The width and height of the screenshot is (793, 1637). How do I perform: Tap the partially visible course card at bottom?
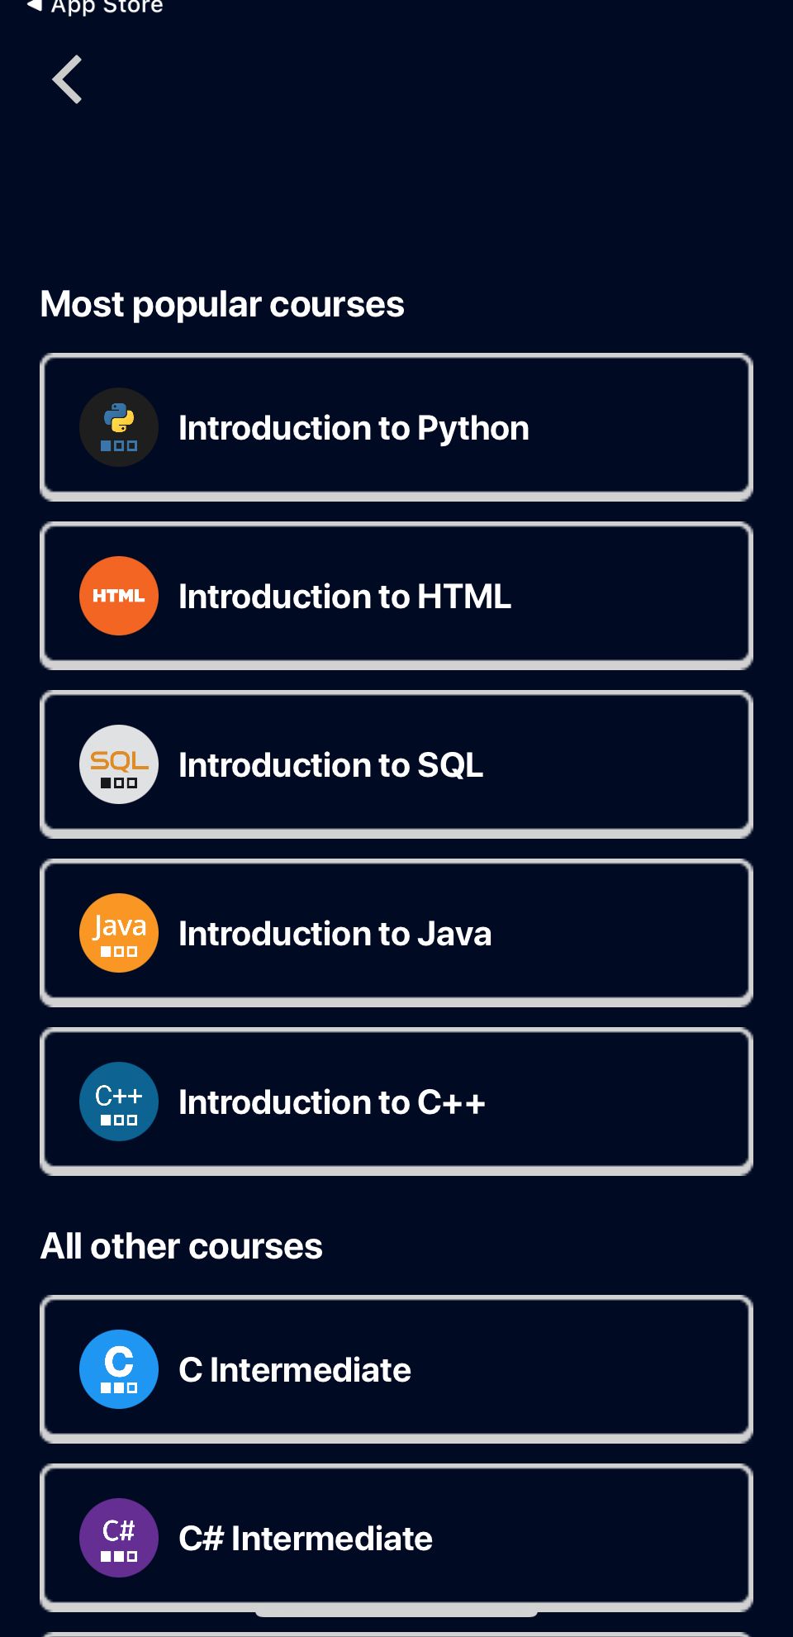pos(396,1633)
